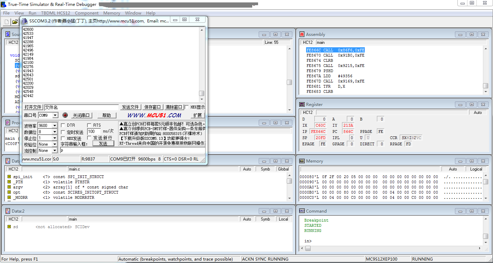Image resolution: width=493 pixels, height=263 pixels.
Task: Click the Assembly panel title icon
Action: click(x=302, y=34)
